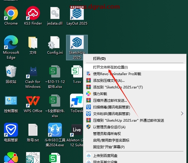
Task: Choose 以管理员身份运行(A) menu entry
Action: 135,127
